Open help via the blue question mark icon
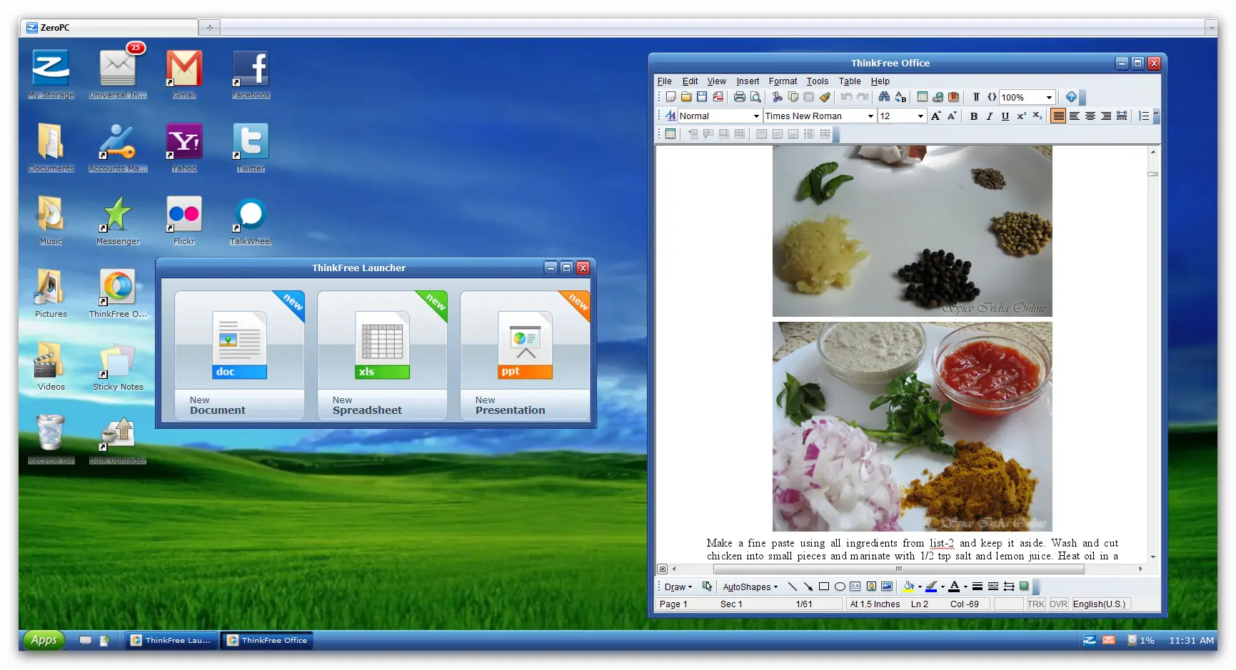This screenshot has height=670, width=1236. [1071, 97]
